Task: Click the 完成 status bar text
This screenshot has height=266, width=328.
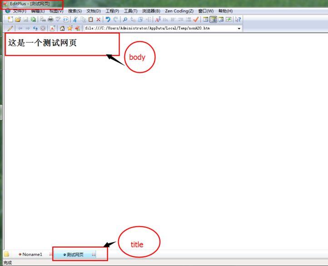Action: pyautogui.click(x=8, y=263)
